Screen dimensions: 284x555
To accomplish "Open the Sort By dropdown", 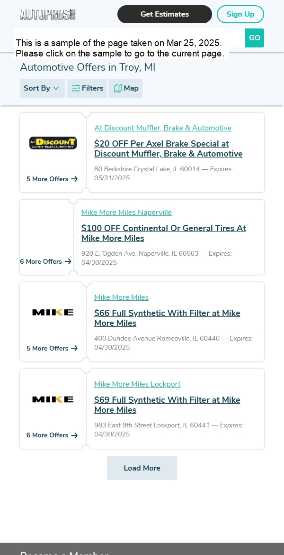I will point(43,88).
